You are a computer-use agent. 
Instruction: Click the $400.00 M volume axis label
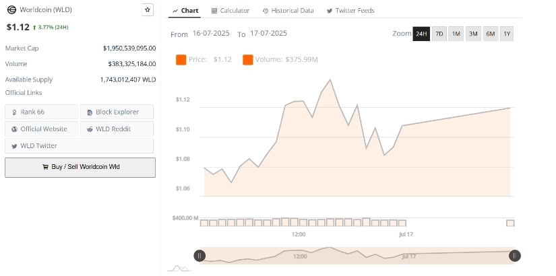pos(185,218)
